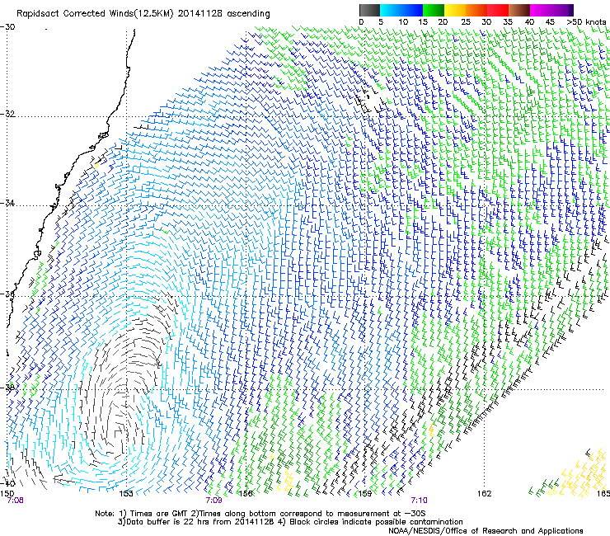Select the orange 25-30 knots legend segment
Viewport: 610px width, 536px height.
476,10
